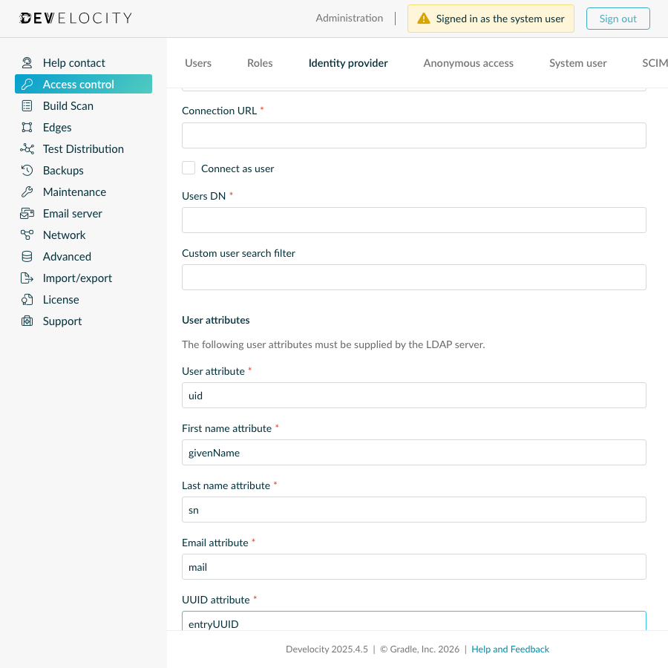The width and height of the screenshot is (668, 668).
Task: Click the Sign out button
Action: (618, 18)
